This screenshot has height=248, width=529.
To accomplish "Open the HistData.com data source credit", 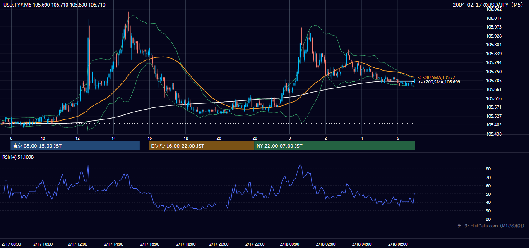I will click(491, 226).
